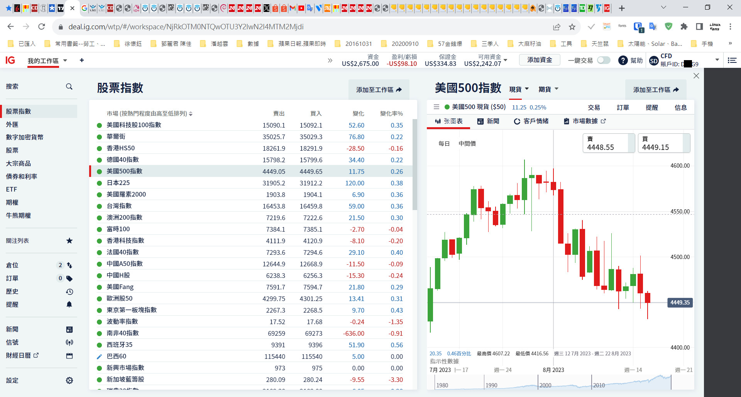The width and height of the screenshot is (741, 397).
Task: Add a new workspace with plus icon
Action: [82, 60]
